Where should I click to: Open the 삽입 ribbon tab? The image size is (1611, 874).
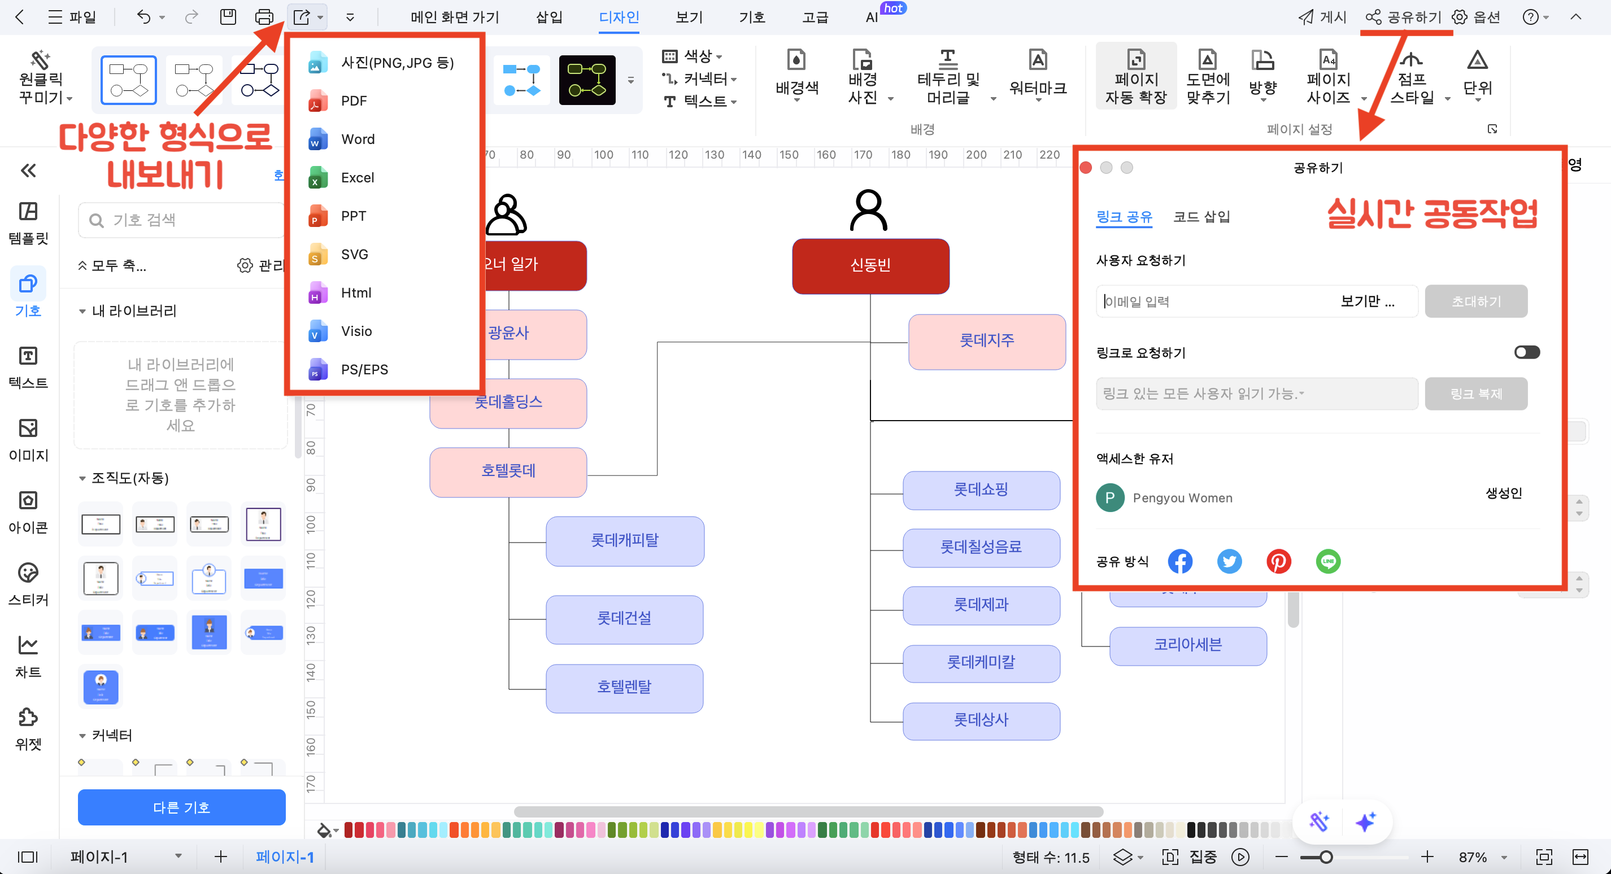coord(549,17)
